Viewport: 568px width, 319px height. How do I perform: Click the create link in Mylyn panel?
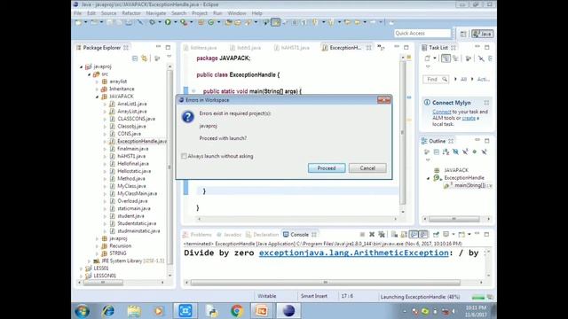[x=469, y=118]
